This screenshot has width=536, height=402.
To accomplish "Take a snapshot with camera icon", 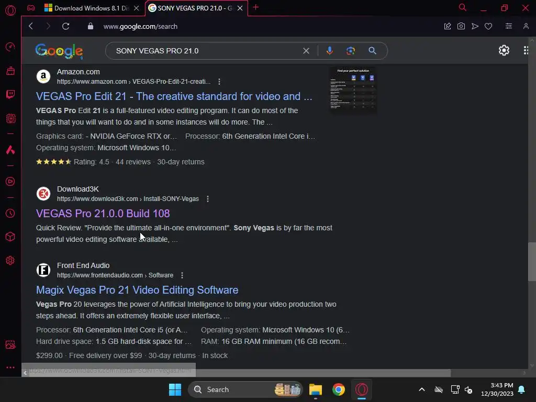I will point(461,26).
